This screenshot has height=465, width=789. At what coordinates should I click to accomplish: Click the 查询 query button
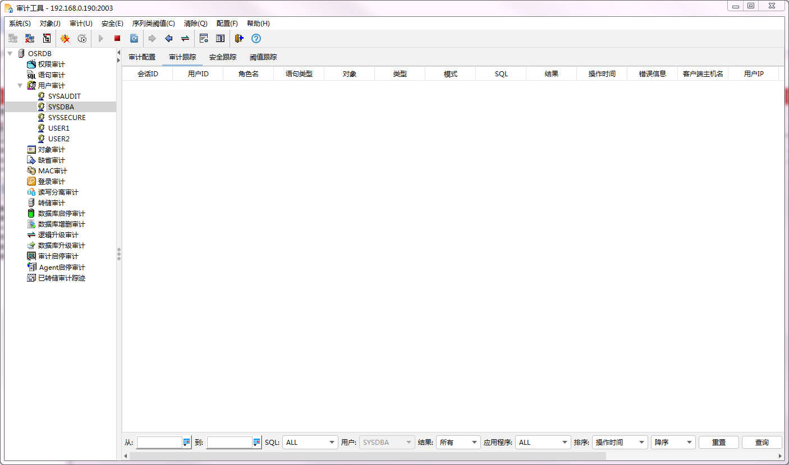[x=762, y=442]
